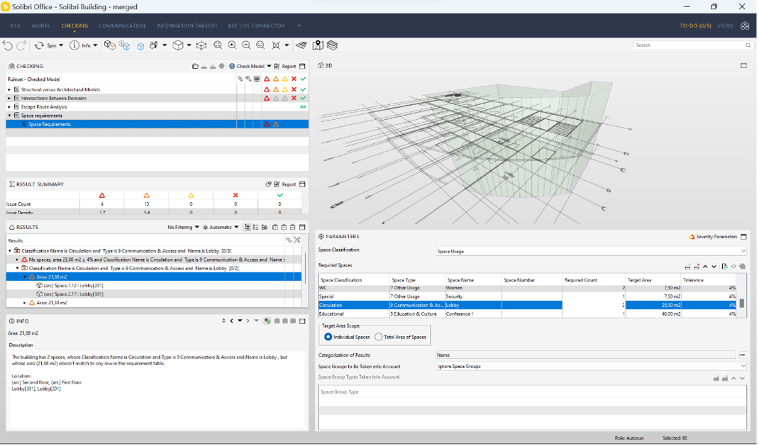Click the Redo arrow in the toolbar

click(x=21, y=45)
